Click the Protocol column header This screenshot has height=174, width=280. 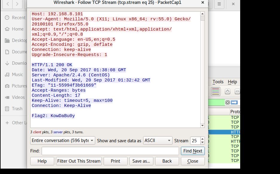click(x=235, y=112)
